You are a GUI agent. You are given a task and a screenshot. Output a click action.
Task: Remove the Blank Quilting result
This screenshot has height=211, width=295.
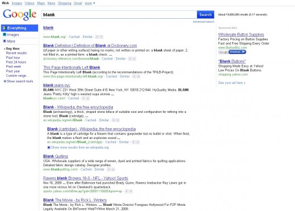[x=113, y=170]
